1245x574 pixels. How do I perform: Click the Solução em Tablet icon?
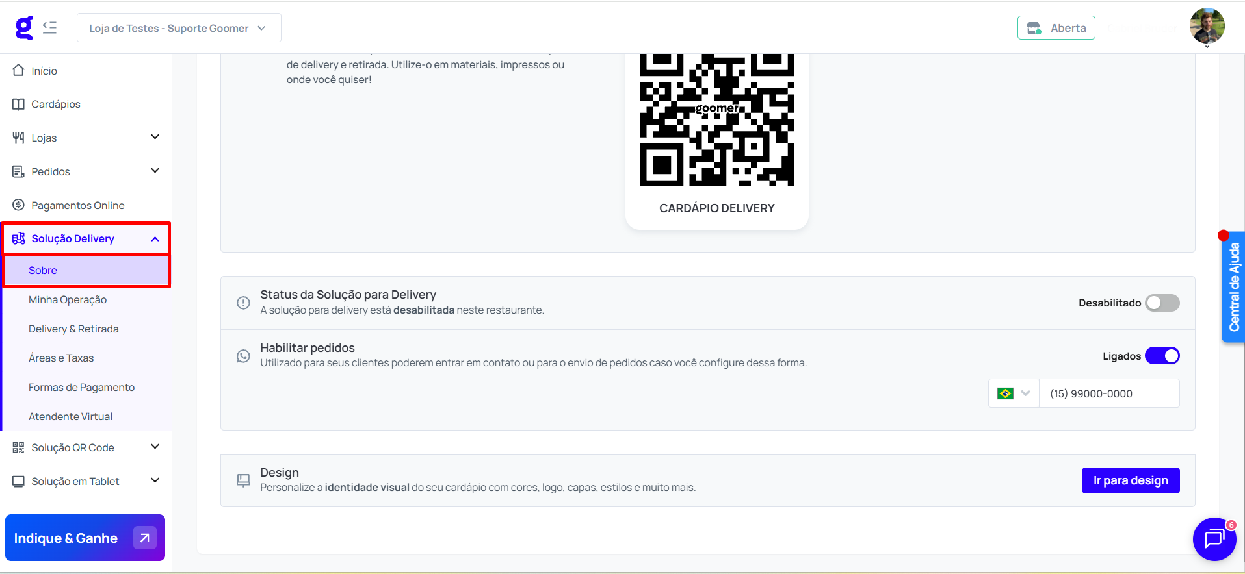[18, 481]
